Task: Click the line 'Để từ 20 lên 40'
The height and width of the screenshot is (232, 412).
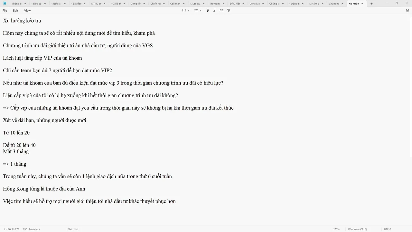Action: click(19, 145)
